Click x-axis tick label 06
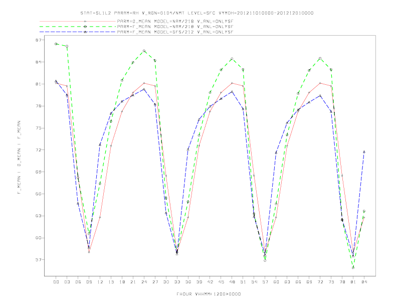397x307 pixels. coord(78,282)
